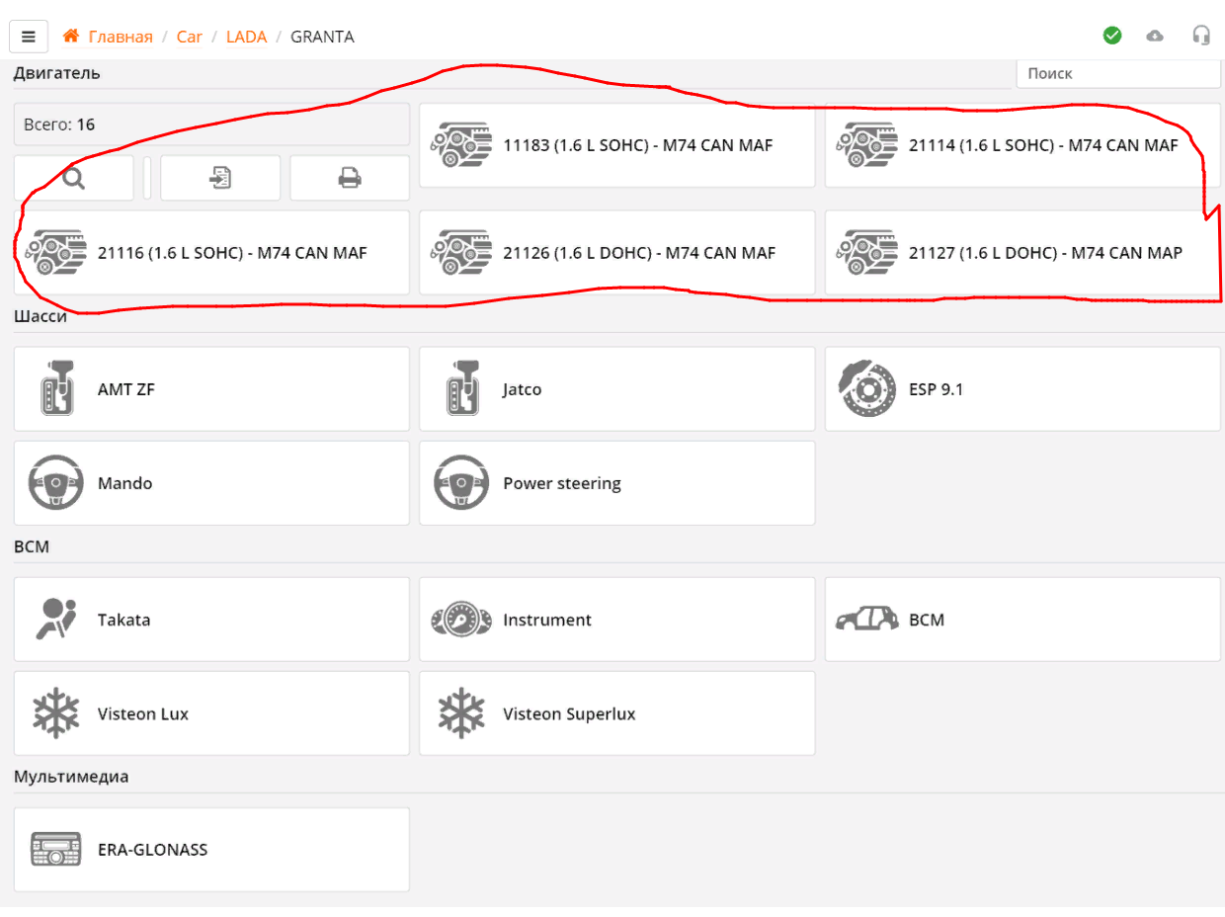Open the Mando module
Image resolution: width=1225 pixels, height=917 pixels.
211,483
